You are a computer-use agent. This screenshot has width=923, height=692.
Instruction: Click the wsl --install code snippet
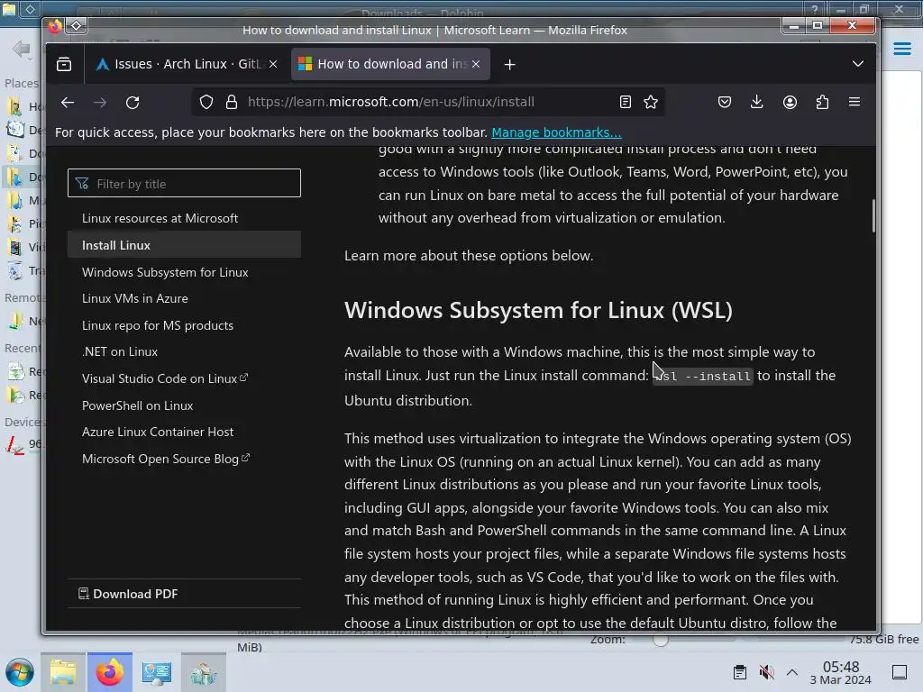[x=702, y=376]
